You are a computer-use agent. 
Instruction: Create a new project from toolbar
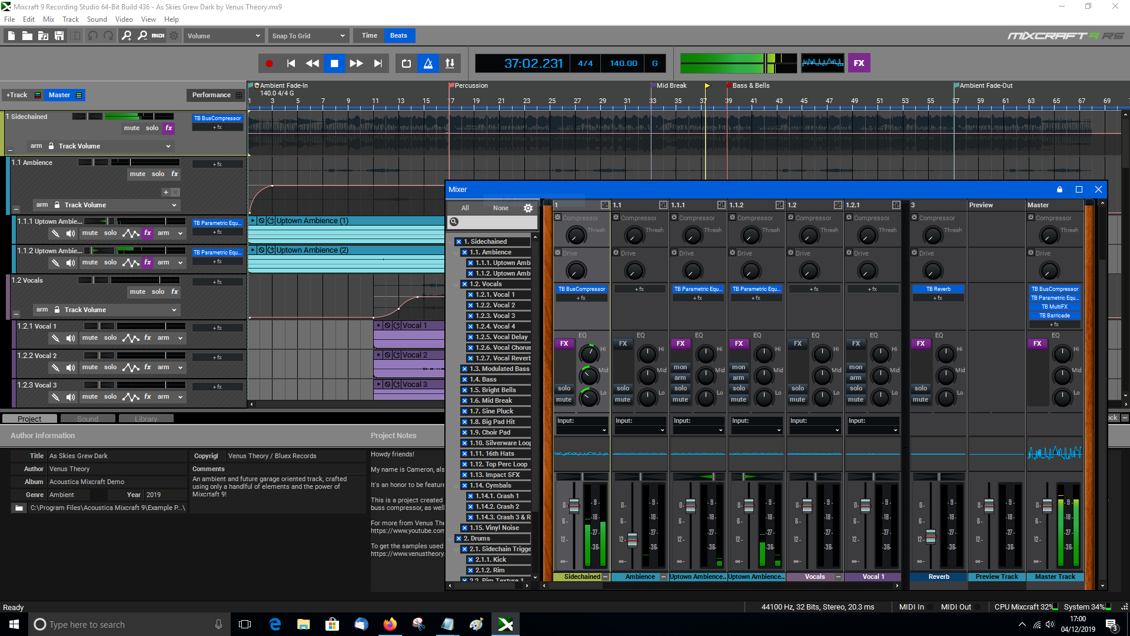point(11,36)
